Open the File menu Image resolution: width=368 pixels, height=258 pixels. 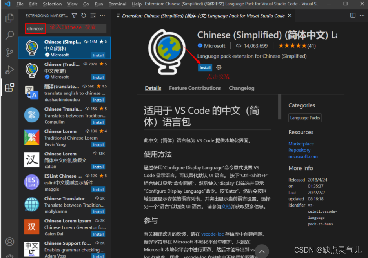click(20, 4)
